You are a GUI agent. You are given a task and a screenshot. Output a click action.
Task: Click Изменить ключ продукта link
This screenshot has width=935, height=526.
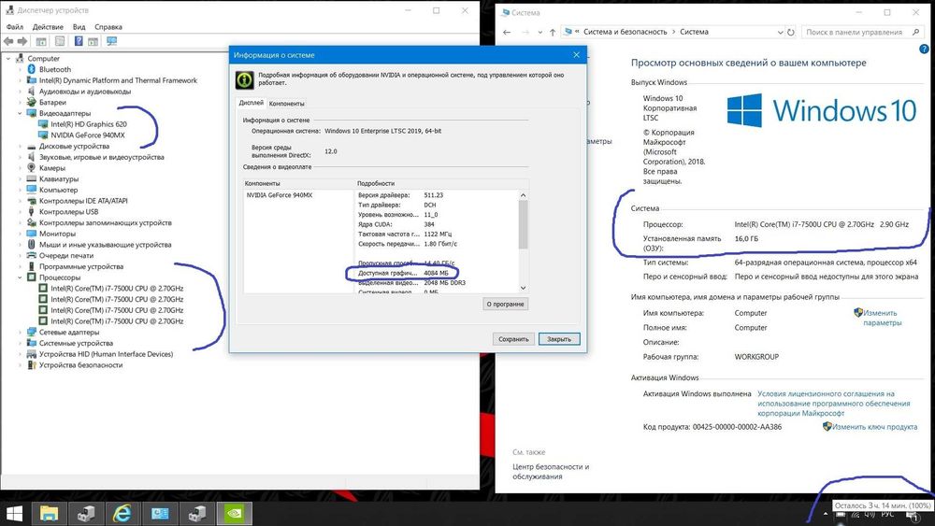pyautogui.click(x=874, y=427)
